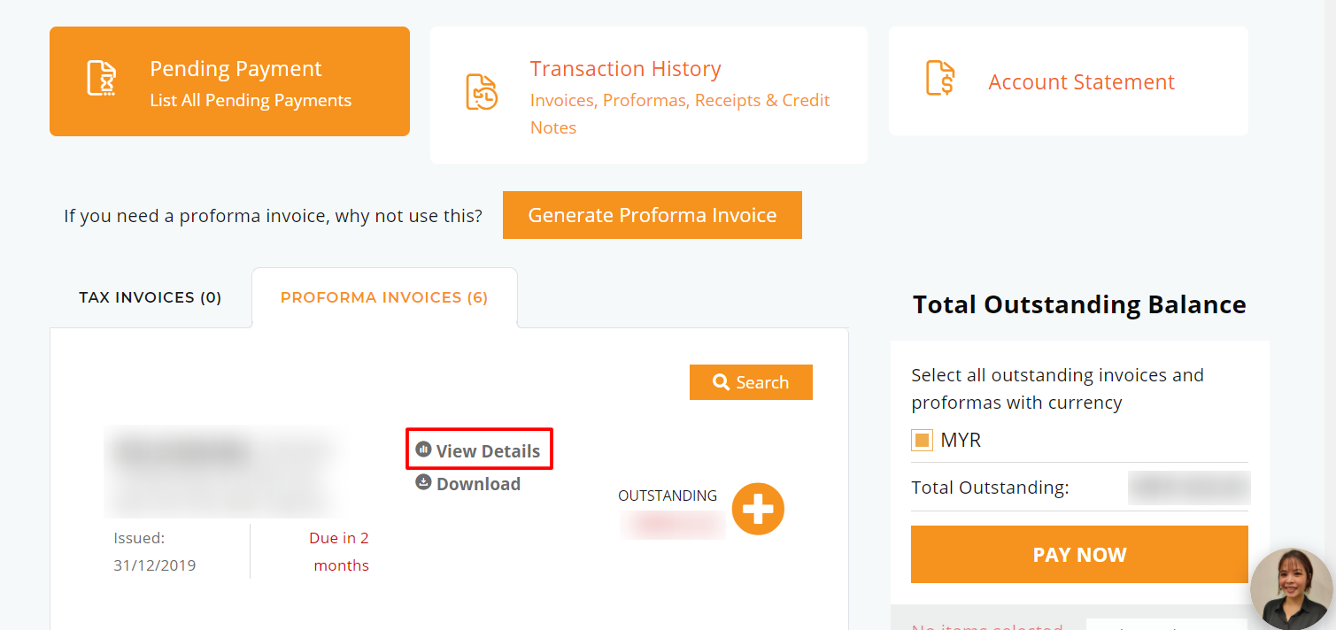Open the Pending Payment card
The width and height of the screenshot is (1336, 630).
click(x=229, y=81)
